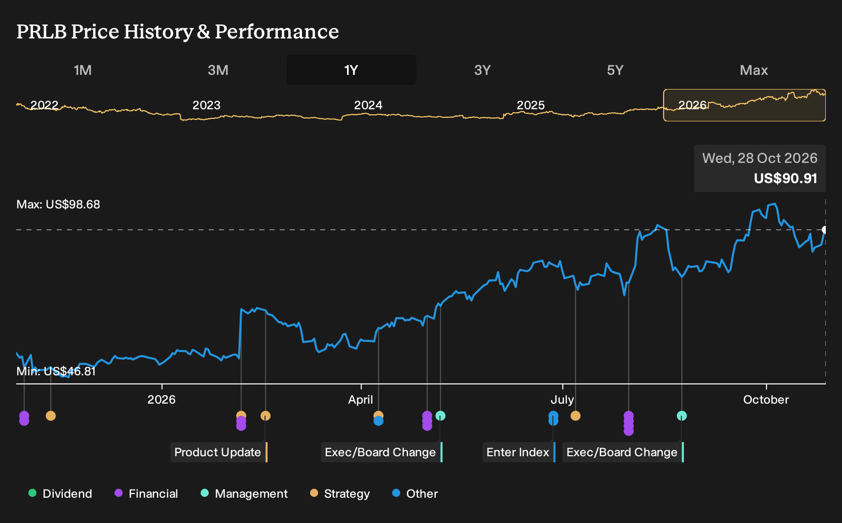The height and width of the screenshot is (523, 842).
Task: Show the Max time range
Action: [754, 70]
